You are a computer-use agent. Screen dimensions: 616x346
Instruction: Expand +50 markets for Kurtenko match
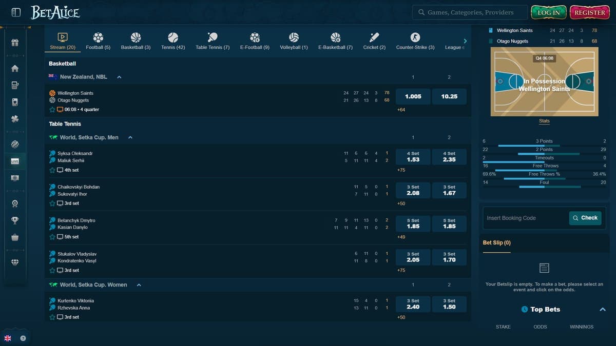click(x=401, y=317)
